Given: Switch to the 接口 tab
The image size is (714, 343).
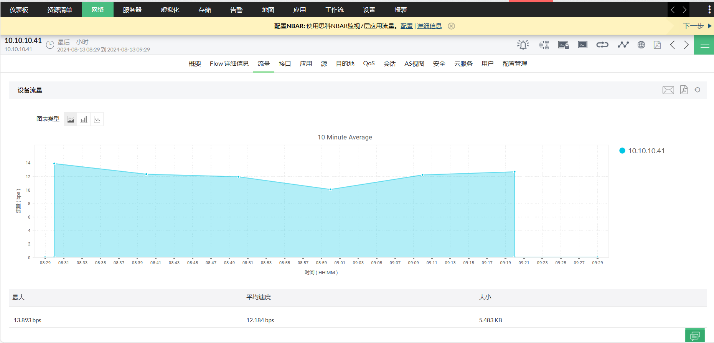Looking at the screenshot, I should point(285,64).
